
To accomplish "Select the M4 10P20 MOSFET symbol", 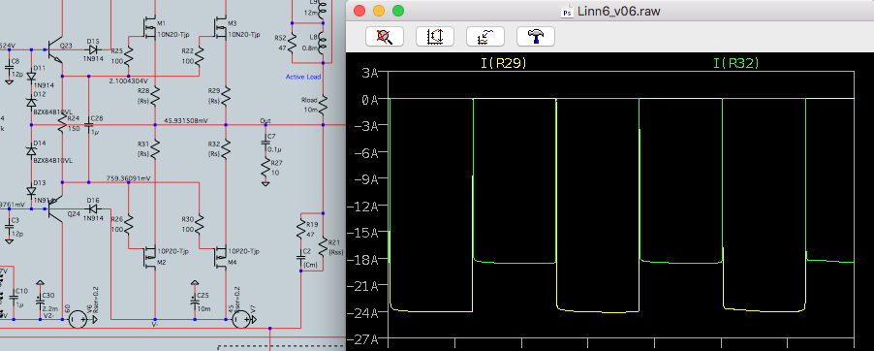I will point(220,256).
